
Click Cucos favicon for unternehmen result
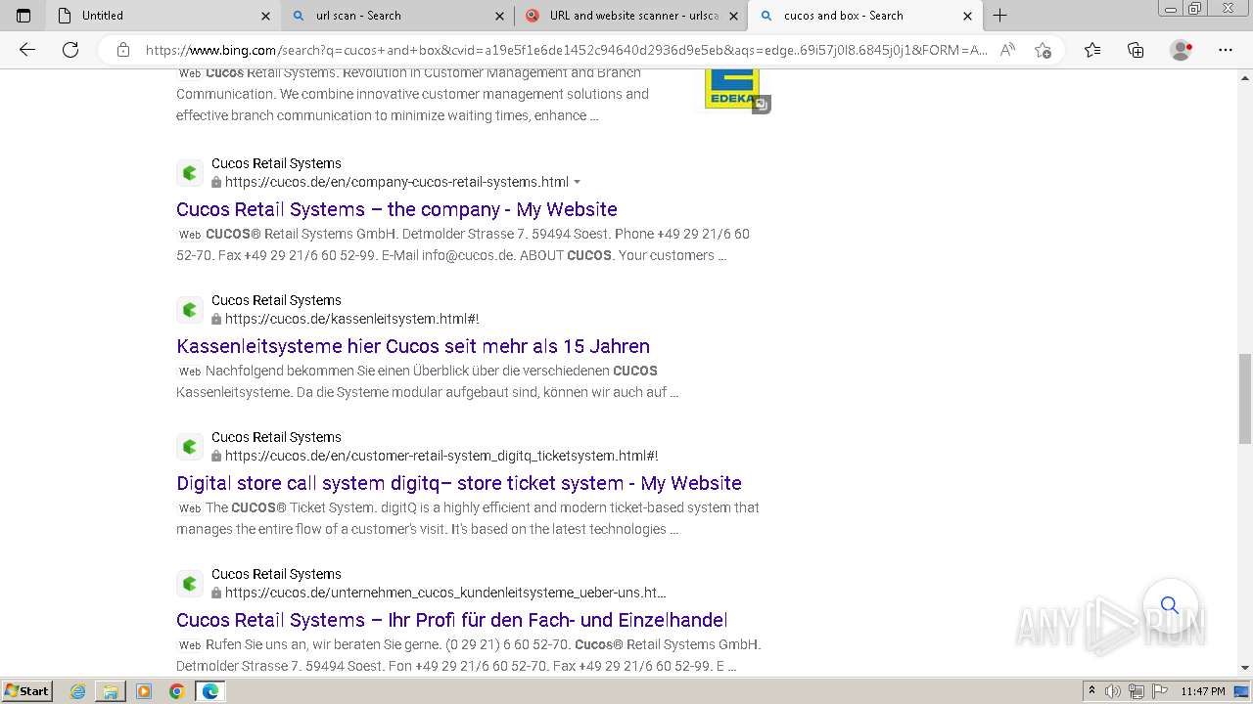coord(190,584)
